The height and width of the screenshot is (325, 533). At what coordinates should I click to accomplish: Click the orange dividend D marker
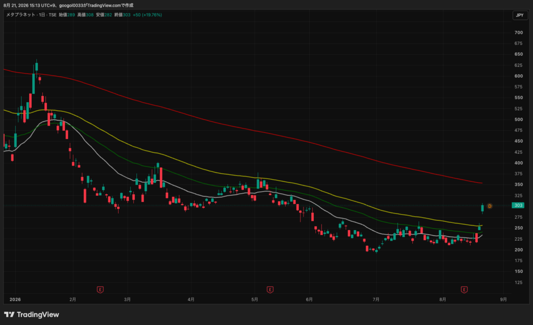489,206
